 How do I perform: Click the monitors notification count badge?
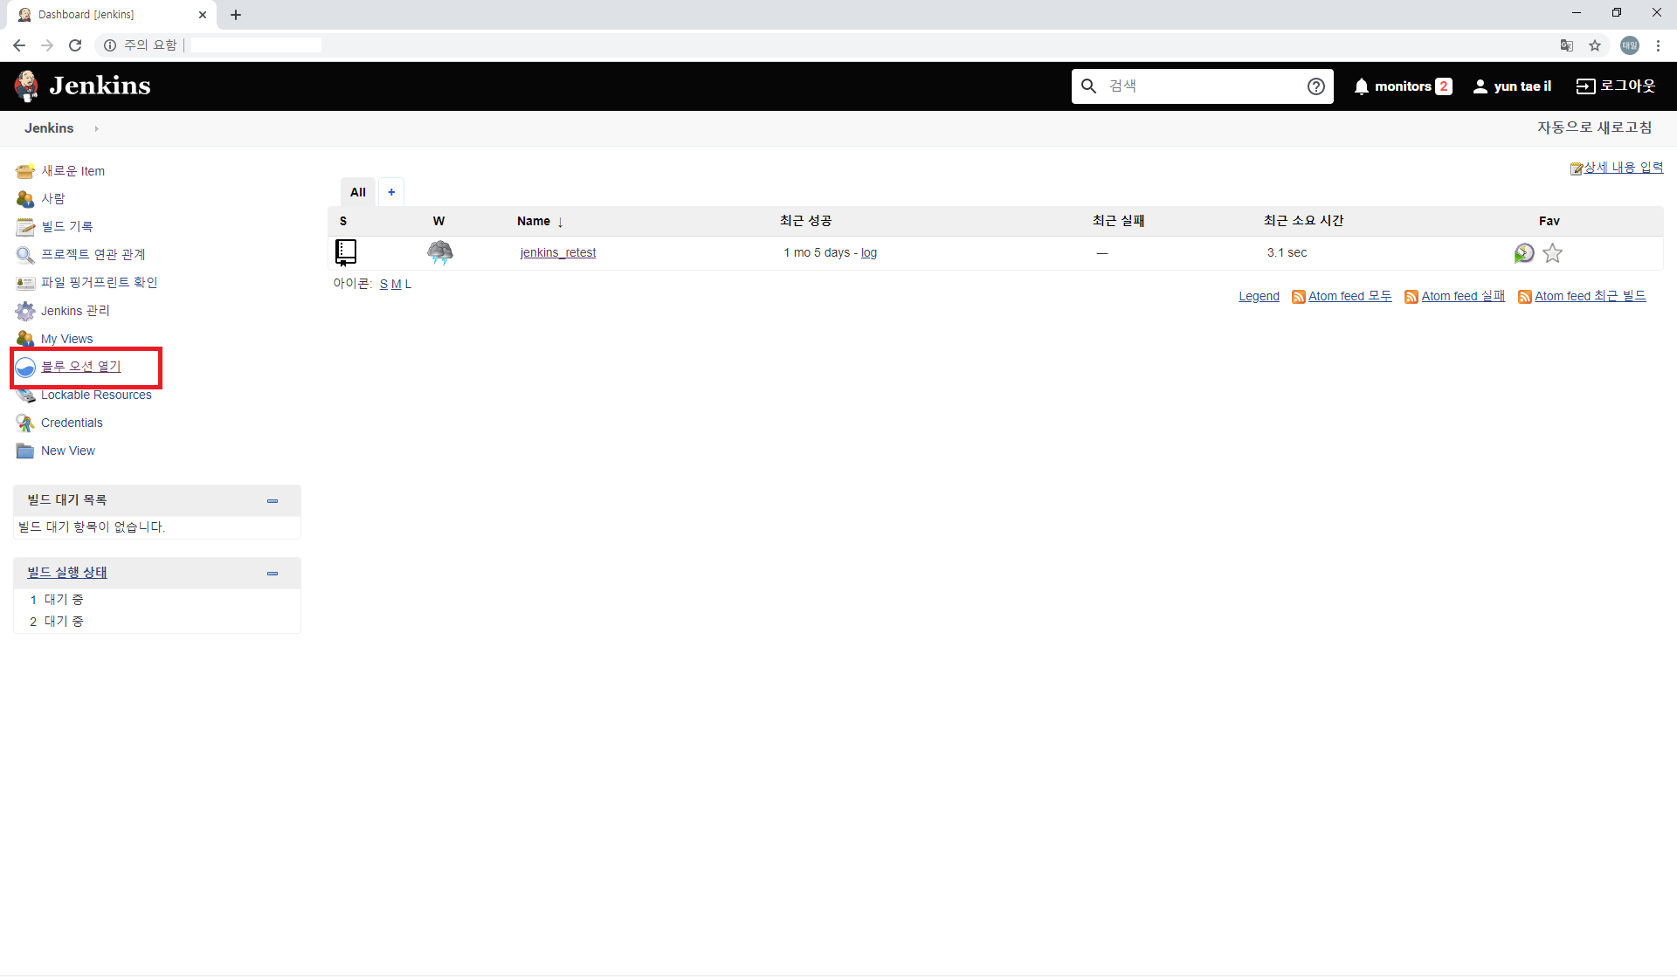pos(1444,86)
